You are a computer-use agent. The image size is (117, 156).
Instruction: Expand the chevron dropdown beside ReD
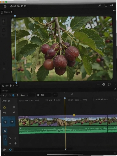17,86
